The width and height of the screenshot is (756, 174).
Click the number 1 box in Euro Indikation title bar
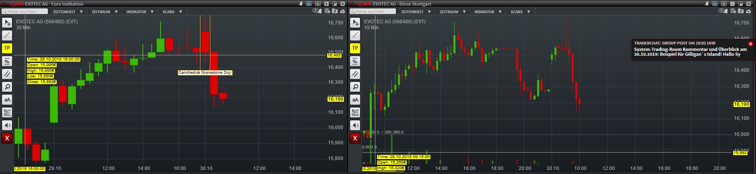coord(326,4)
